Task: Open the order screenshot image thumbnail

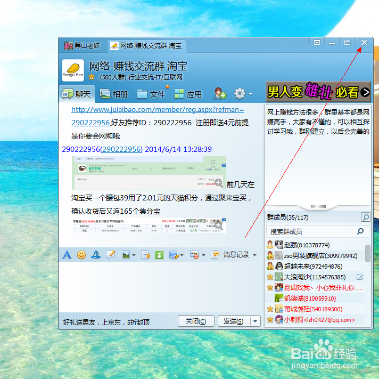Action: pos(149,173)
